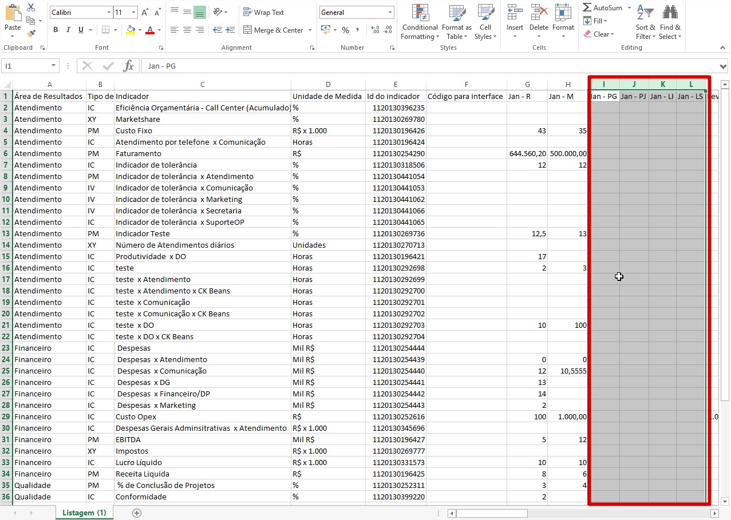Select the Listagem (1) sheet tab
The height and width of the screenshot is (520, 731).
click(84, 513)
